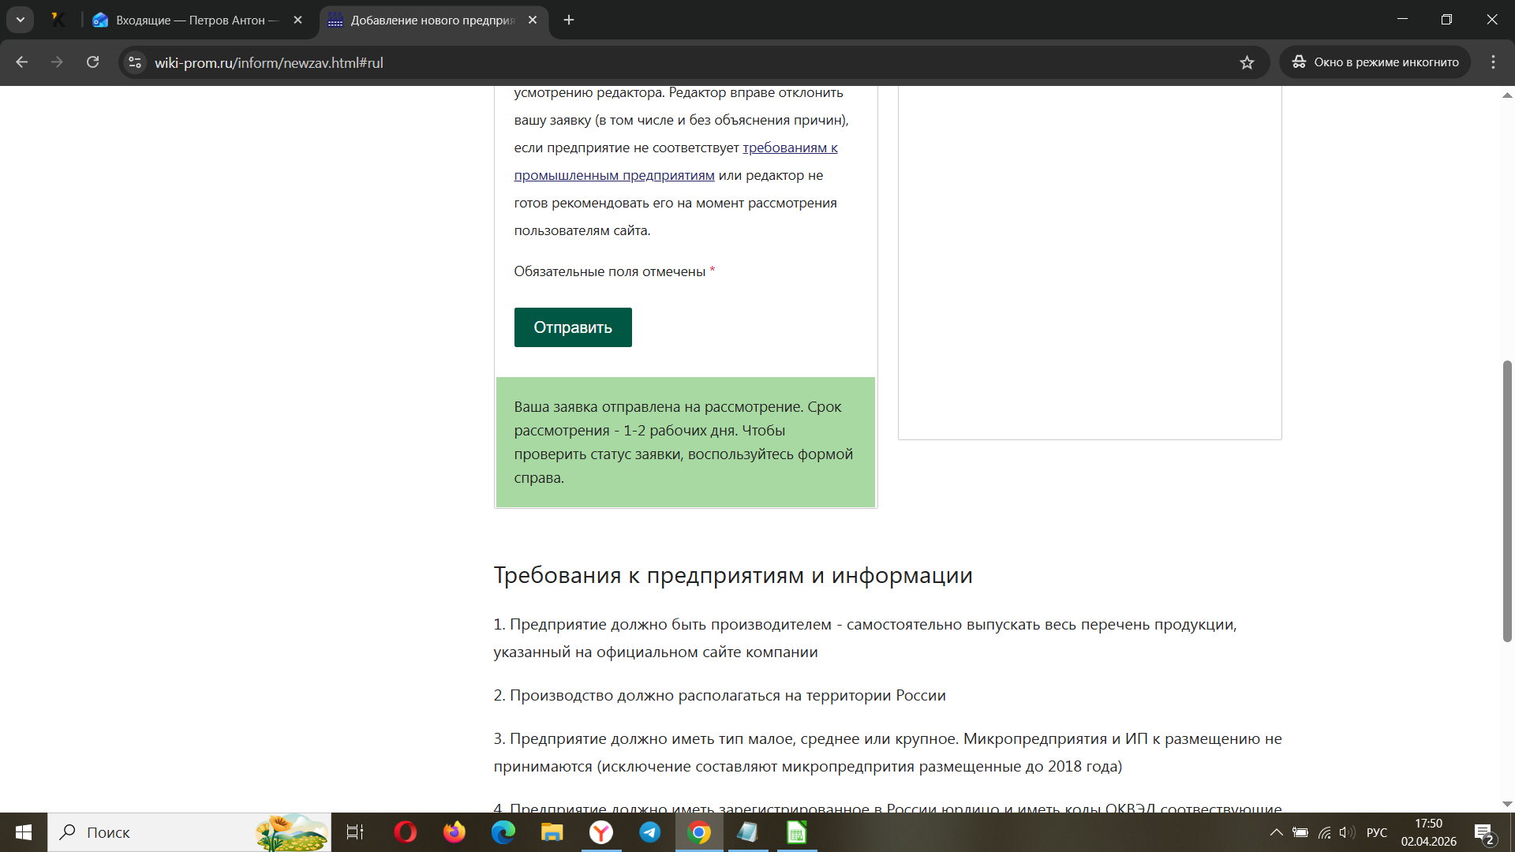Open Chrome three-dot menu
This screenshot has height=852, width=1515.
[x=1493, y=62]
